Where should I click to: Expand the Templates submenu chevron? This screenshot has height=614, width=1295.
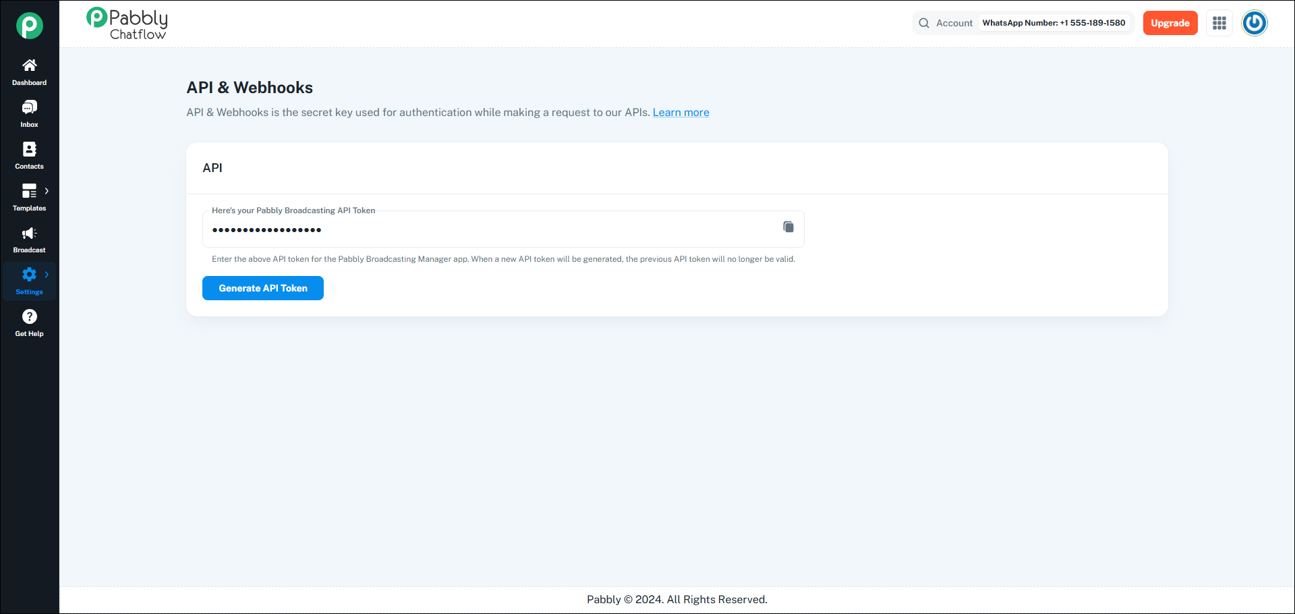tap(47, 191)
